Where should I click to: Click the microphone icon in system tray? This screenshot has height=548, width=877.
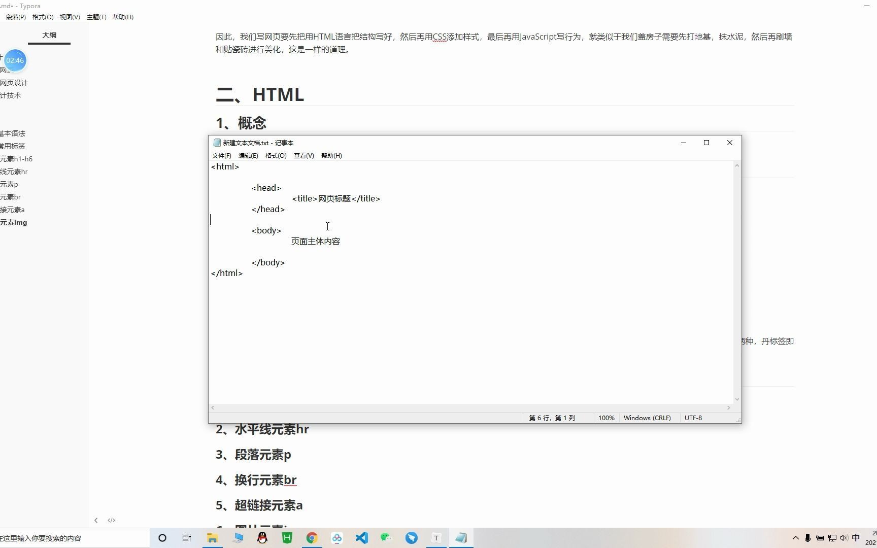(807, 538)
